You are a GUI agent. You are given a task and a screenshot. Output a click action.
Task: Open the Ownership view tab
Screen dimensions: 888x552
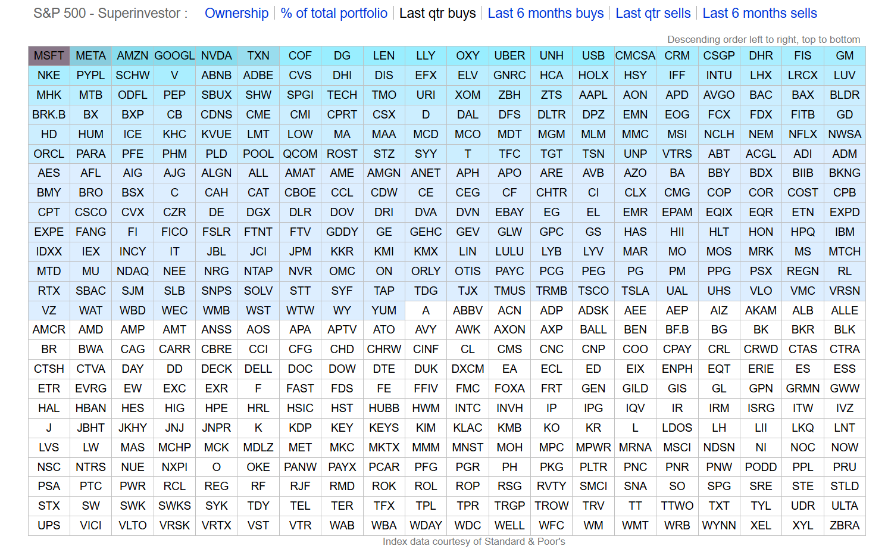pos(236,13)
